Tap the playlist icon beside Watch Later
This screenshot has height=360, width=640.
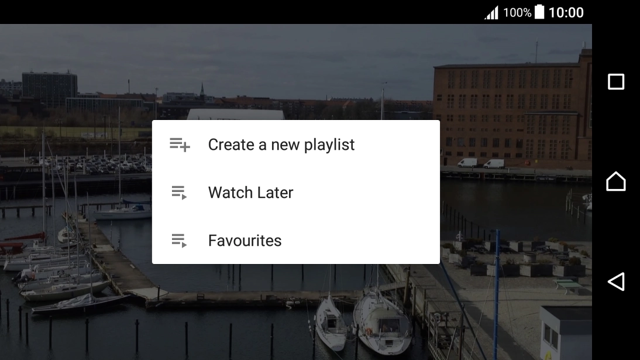(179, 193)
